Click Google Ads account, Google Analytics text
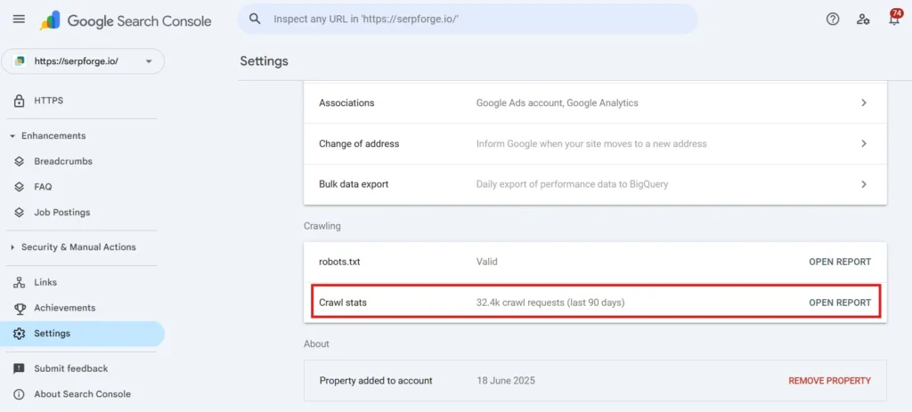 [x=558, y=103]
